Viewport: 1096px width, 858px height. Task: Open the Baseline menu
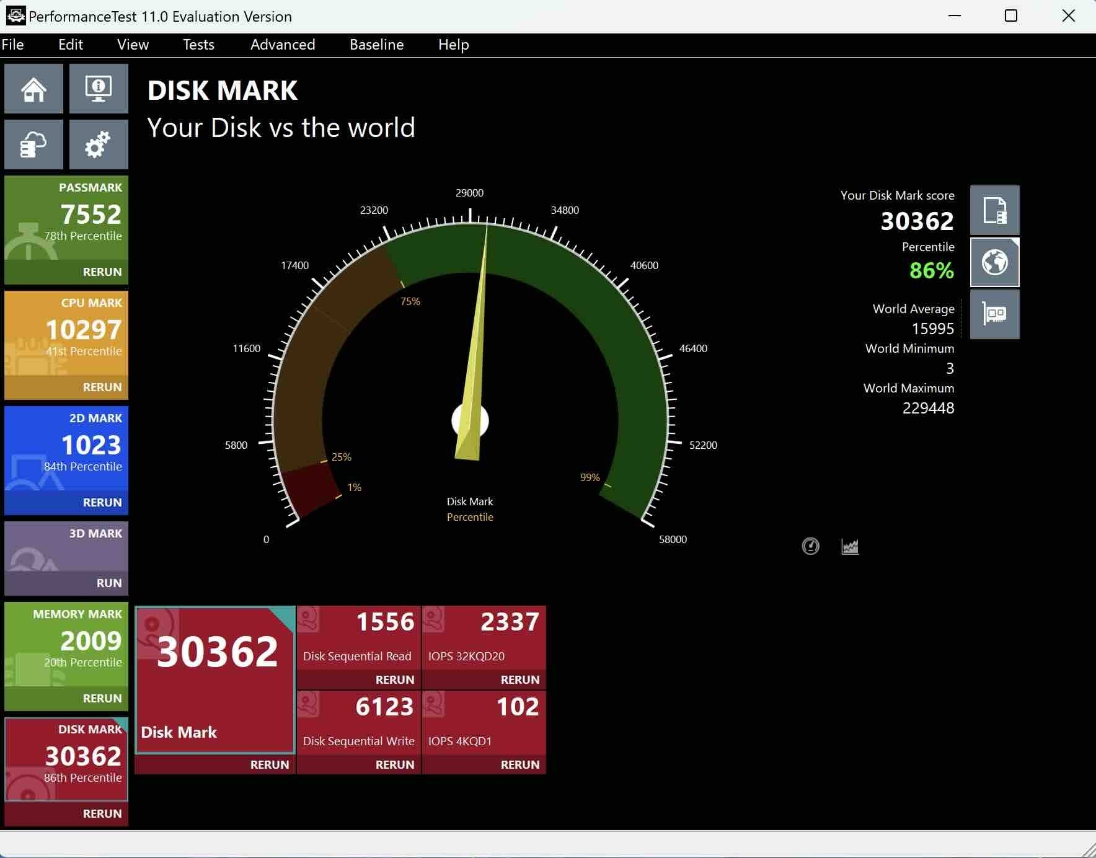point(377,45)
